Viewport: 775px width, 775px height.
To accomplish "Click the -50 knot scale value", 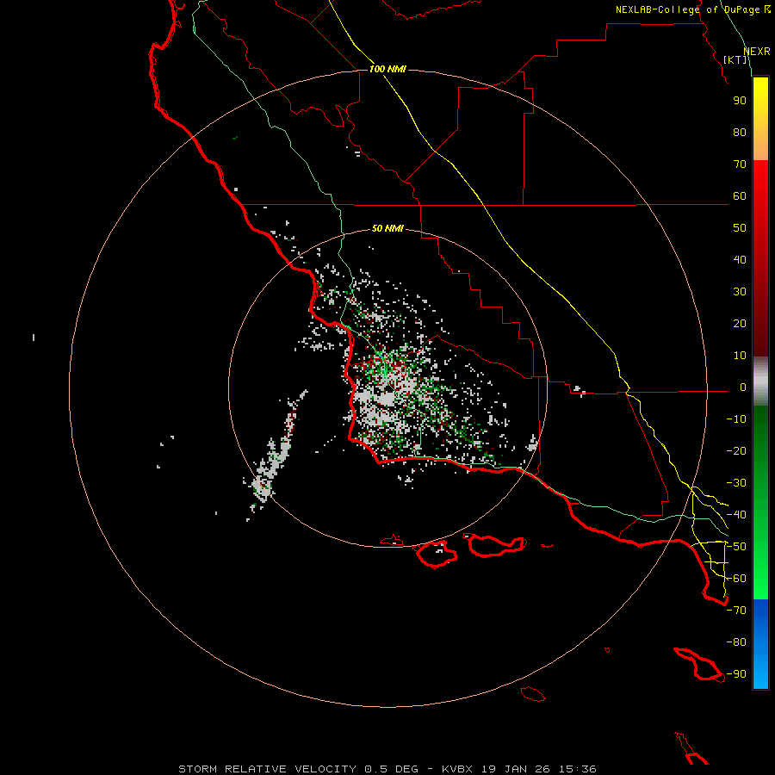I will point(736,547).
